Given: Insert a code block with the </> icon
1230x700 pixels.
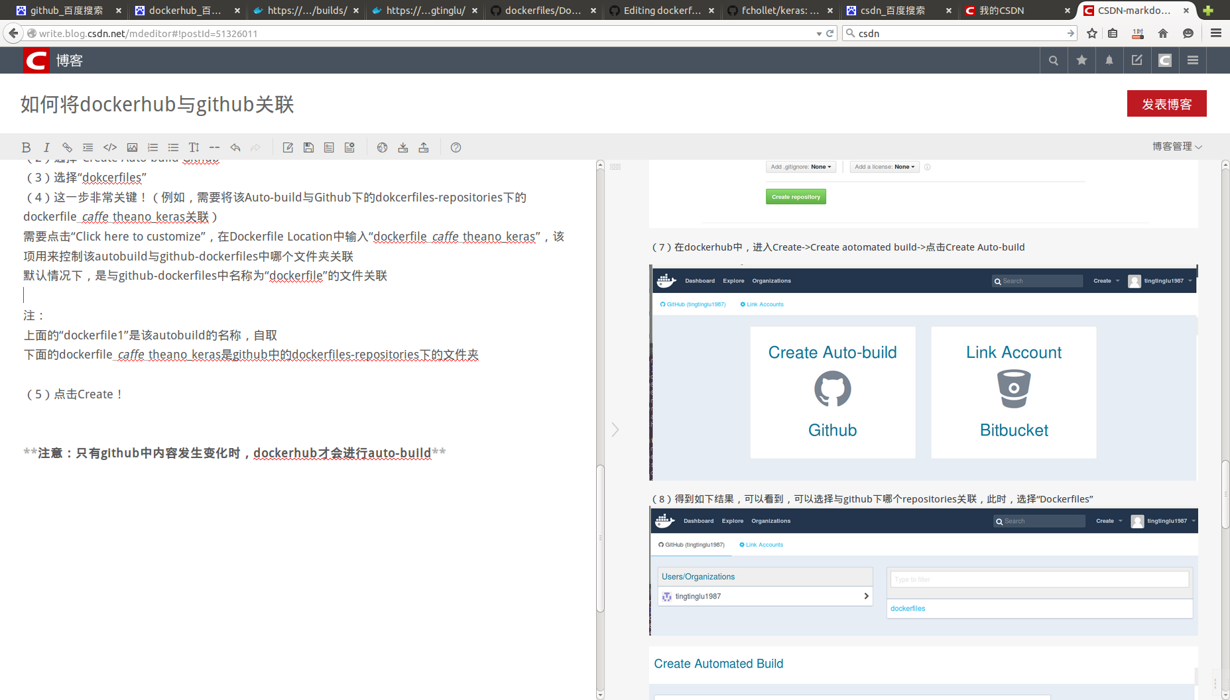Looking at the screenshot, I should pyautogui.click(x=110, y=147).
